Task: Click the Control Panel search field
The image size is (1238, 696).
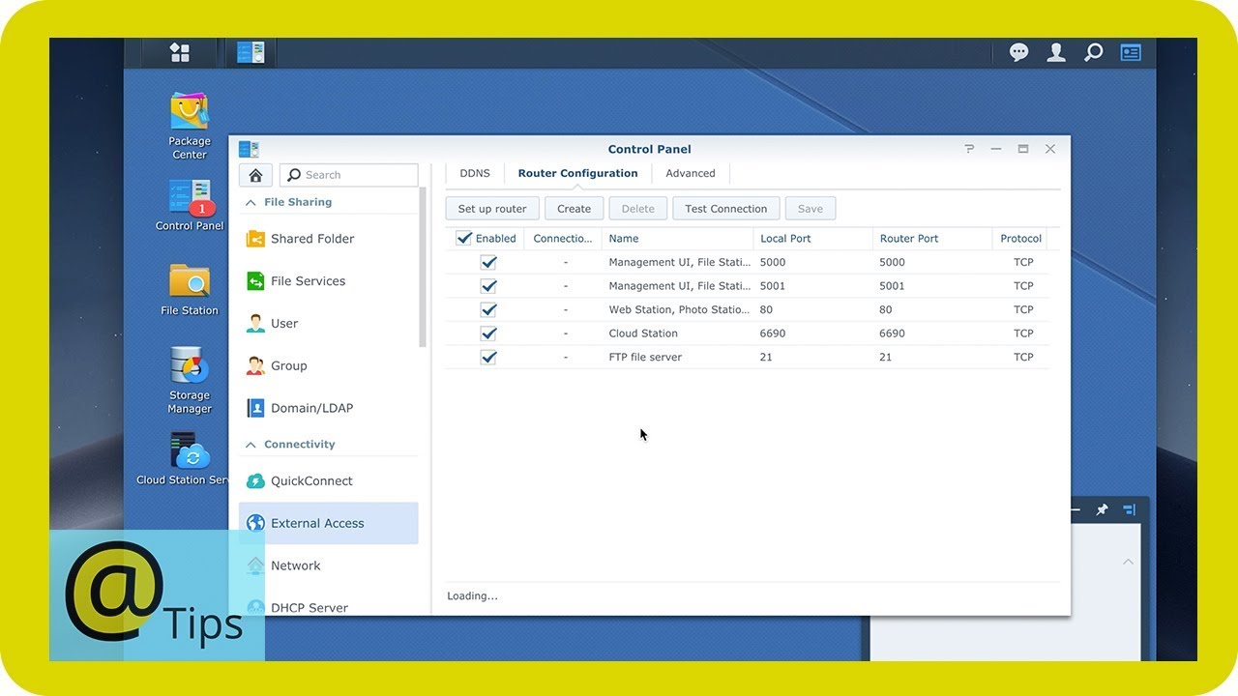Action: click(349, 175)
